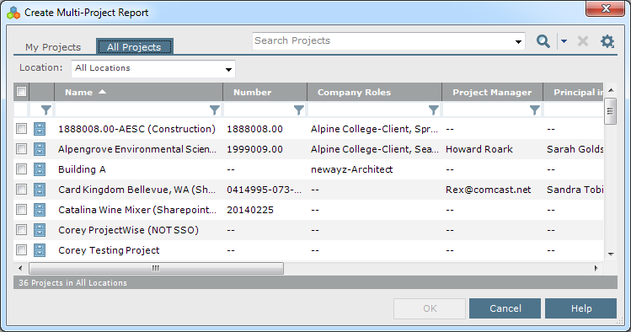Click the Name column filter funnel icon

click(215, 110)
